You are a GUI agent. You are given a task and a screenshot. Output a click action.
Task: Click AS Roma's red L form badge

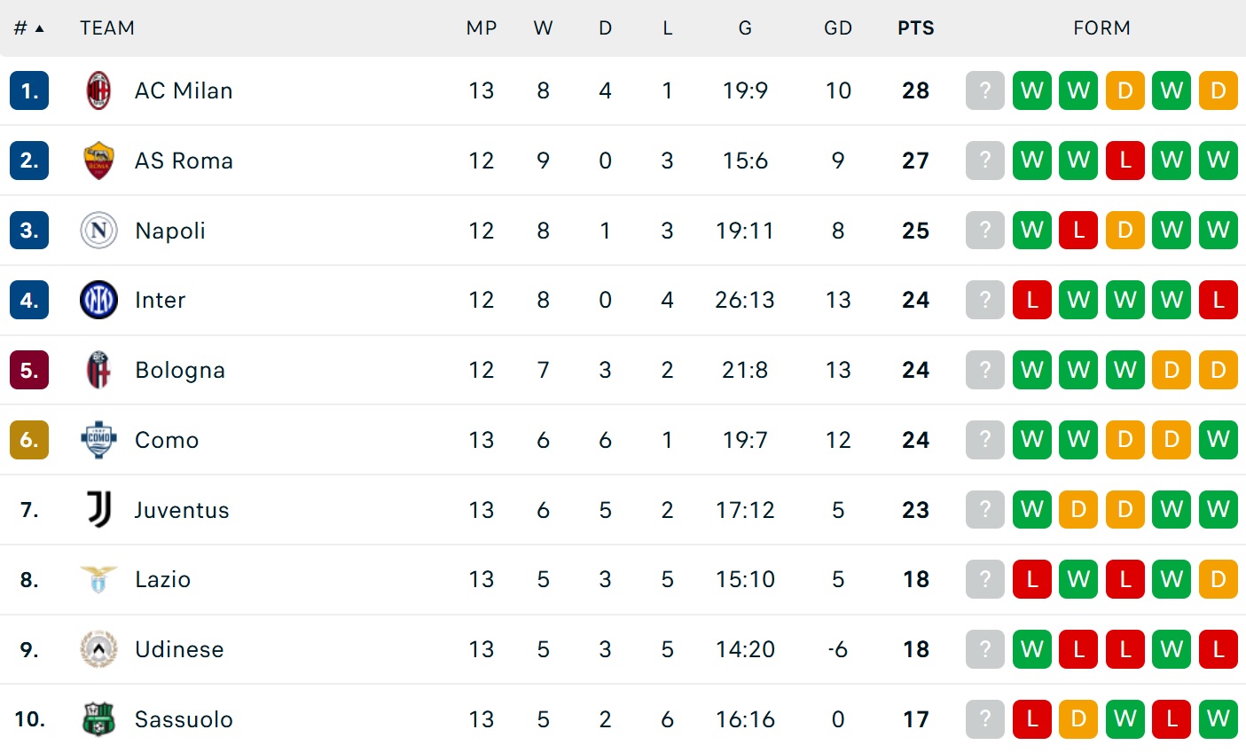tap(1125, 161)
